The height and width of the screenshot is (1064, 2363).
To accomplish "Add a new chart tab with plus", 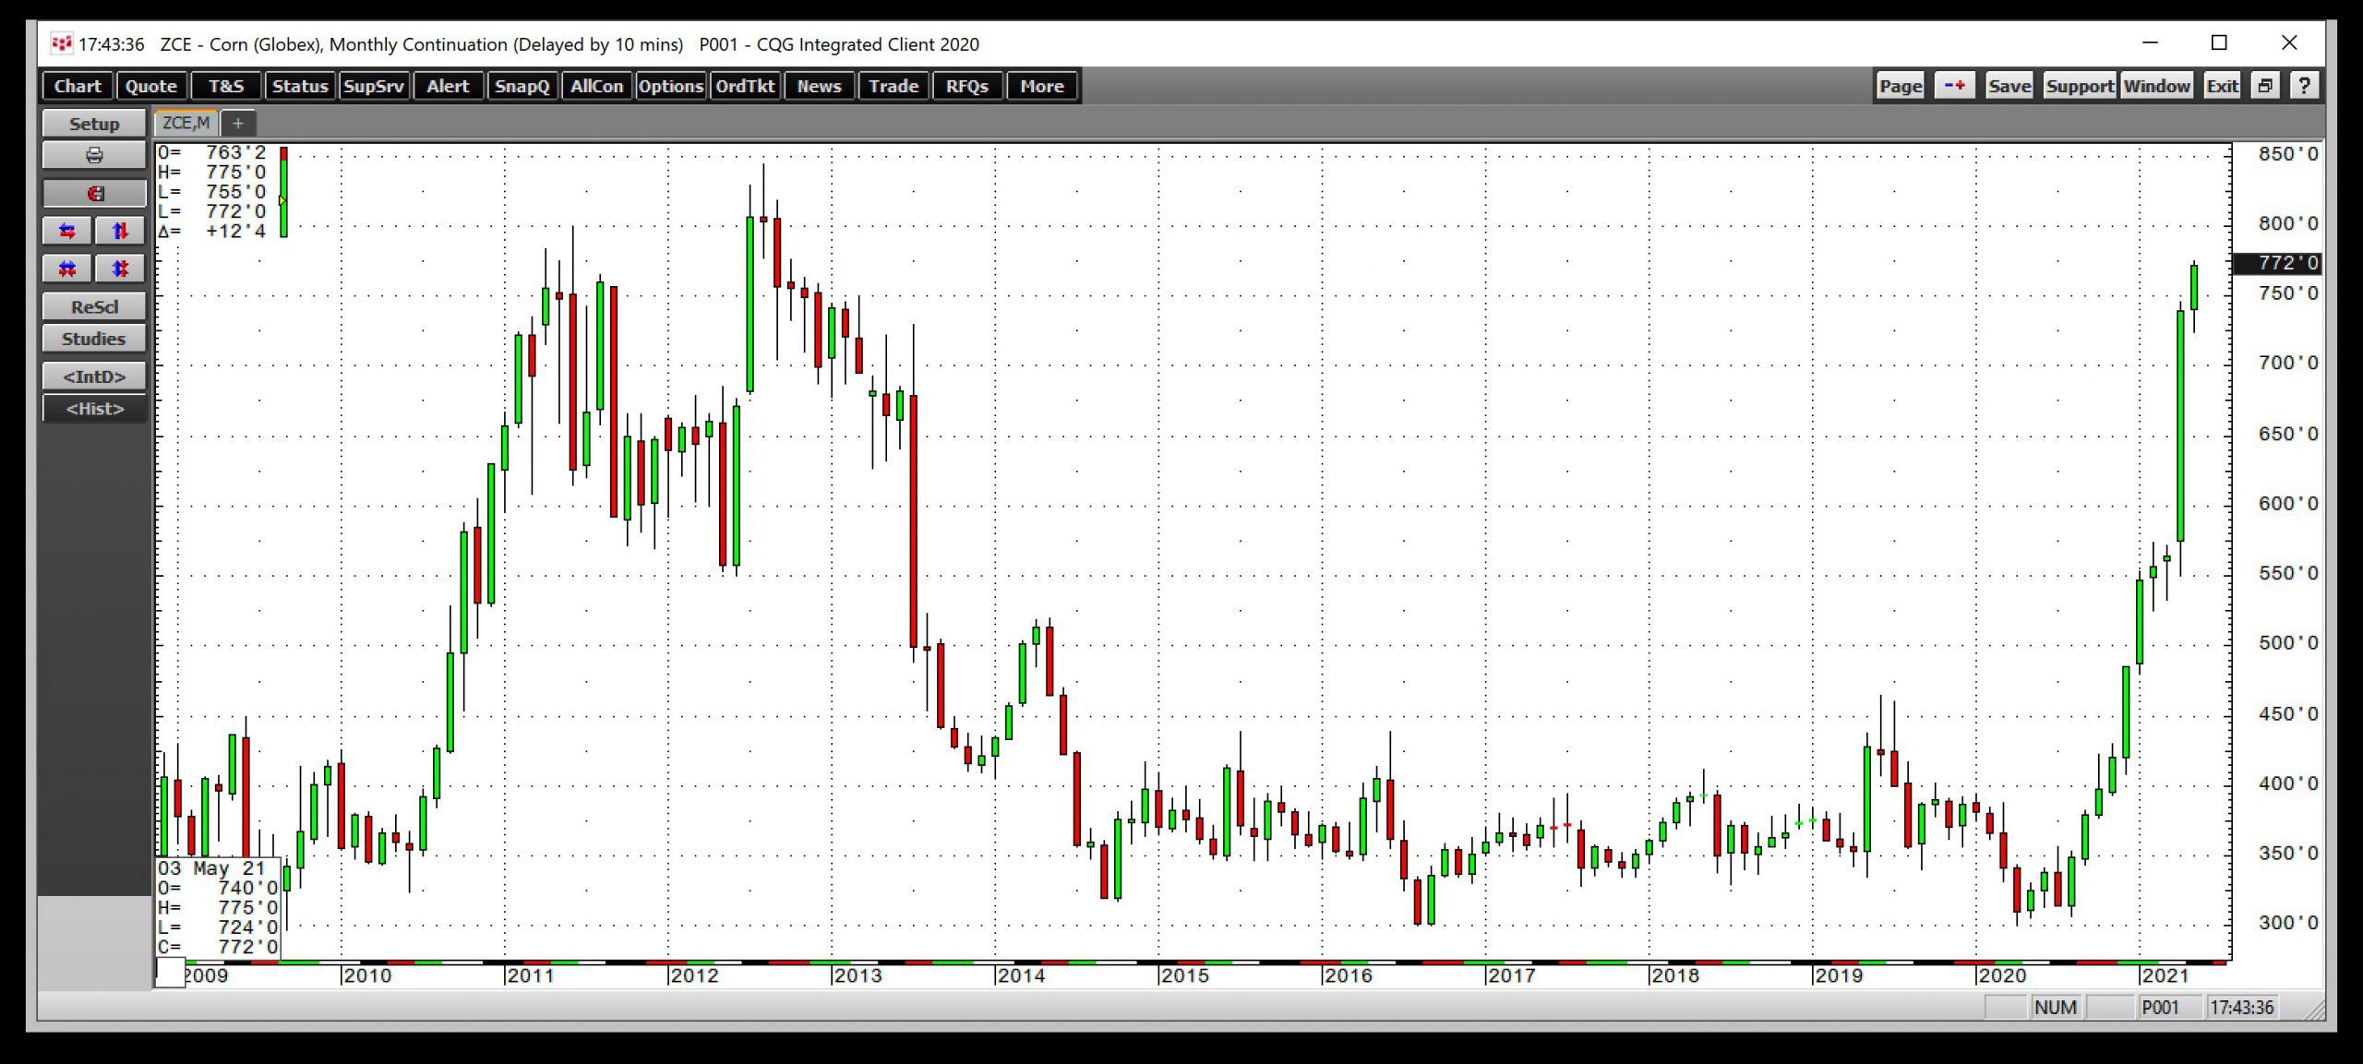I will pyautogui.click(x=237, y=123).
